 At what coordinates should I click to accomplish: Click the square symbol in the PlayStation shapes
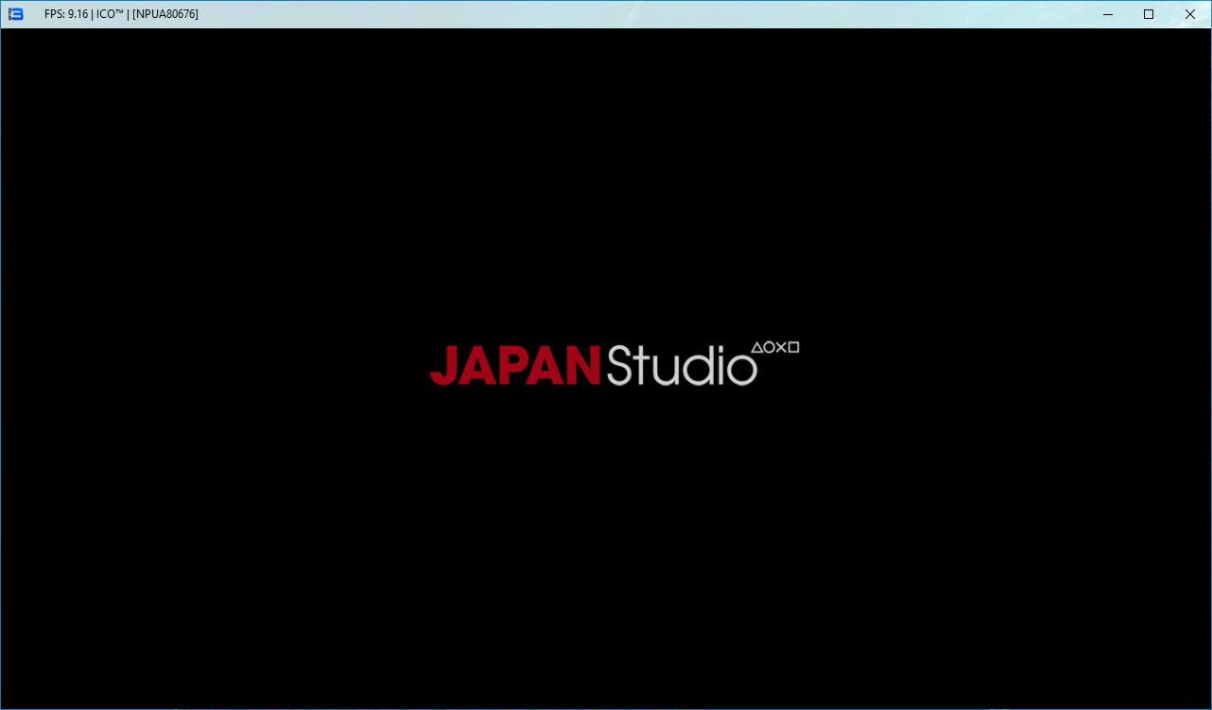pyautogui.click(x=793, y=348)
